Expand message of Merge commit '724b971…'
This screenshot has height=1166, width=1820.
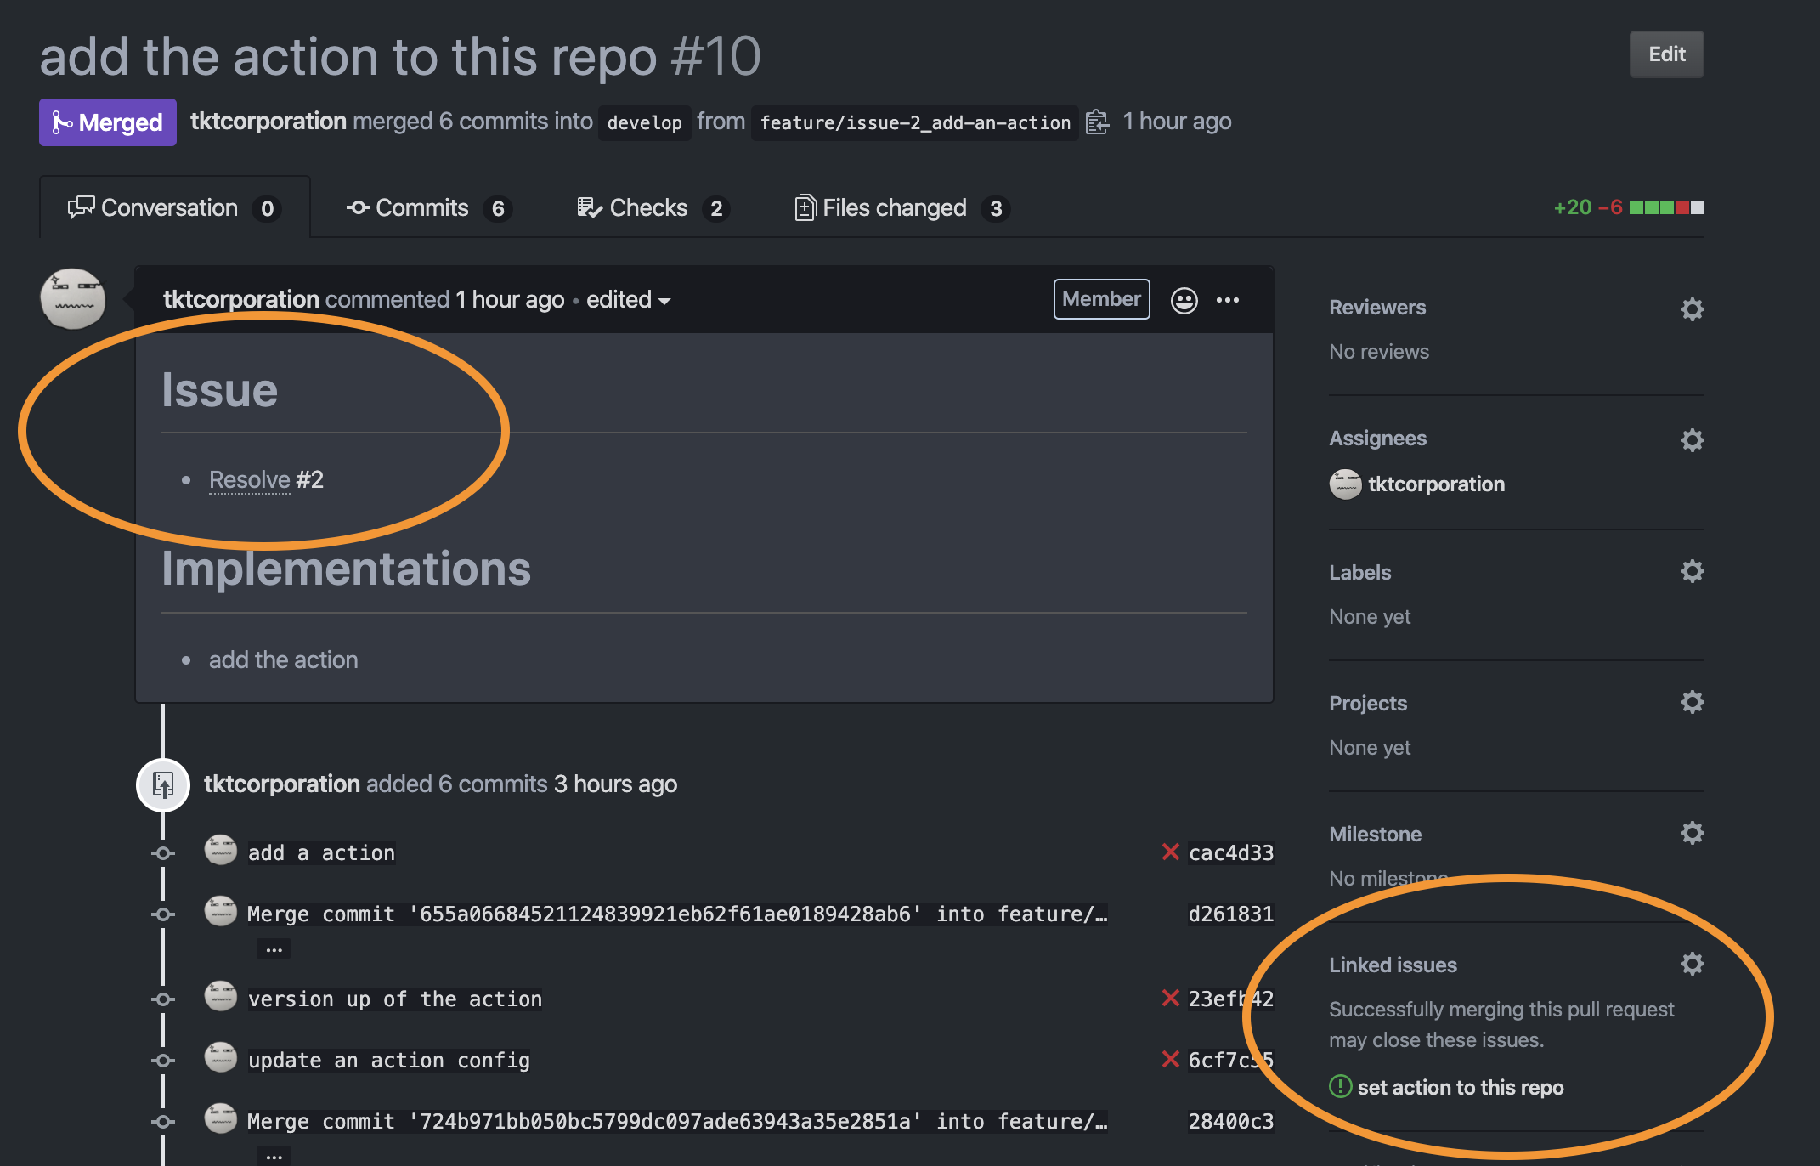point(274,1157)
